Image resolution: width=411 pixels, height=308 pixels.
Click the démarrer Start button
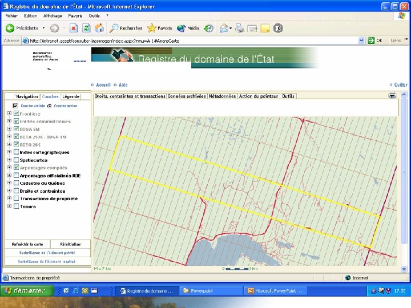[27, 290]
